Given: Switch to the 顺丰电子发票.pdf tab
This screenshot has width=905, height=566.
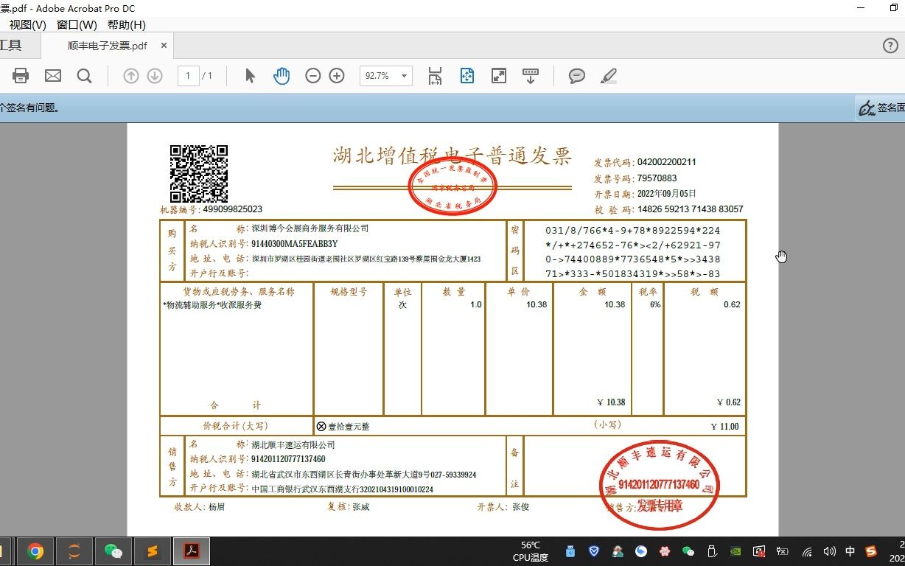Looking at the screenshot, I should (x=108, y=45).
